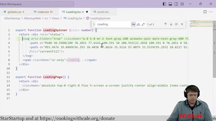Click Views breadcrumb
Screen dimensions: 216x121
(x=55, y=18)
